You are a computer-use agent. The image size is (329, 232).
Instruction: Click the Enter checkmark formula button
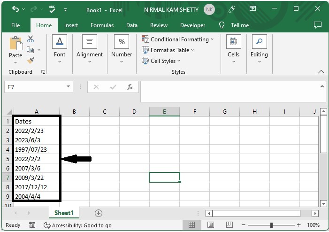point(113,87)
